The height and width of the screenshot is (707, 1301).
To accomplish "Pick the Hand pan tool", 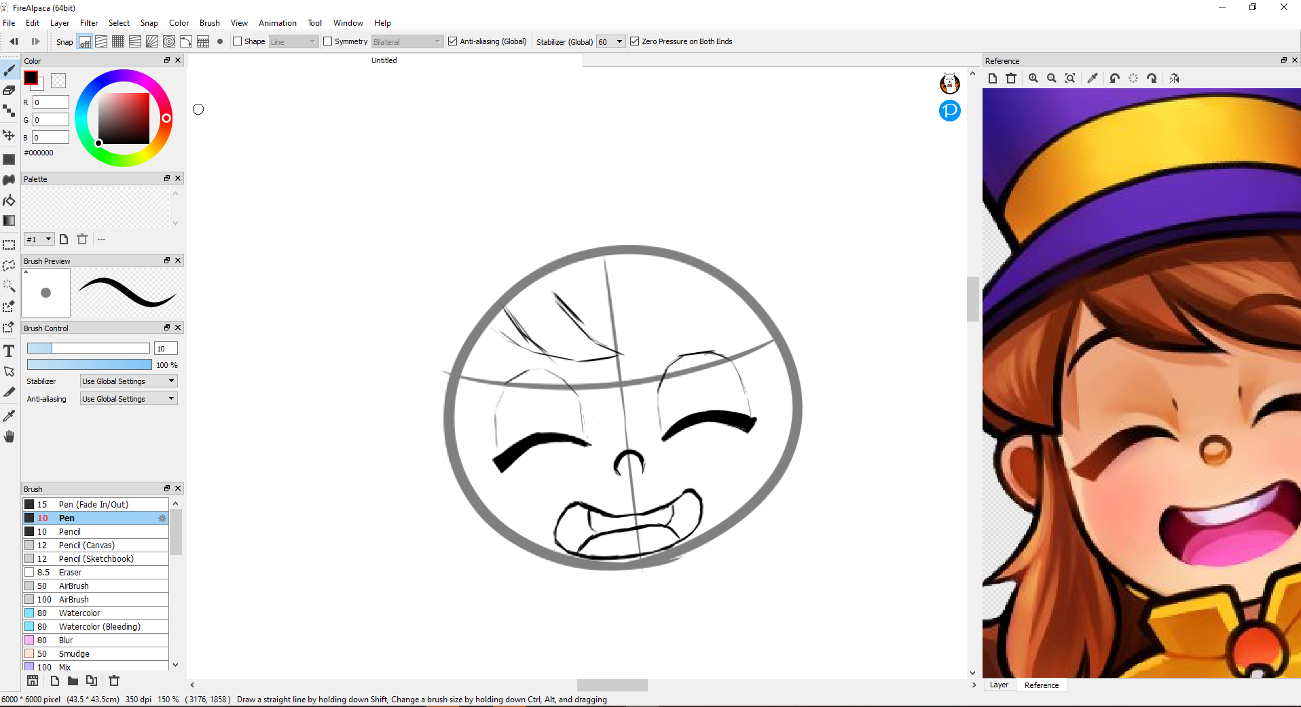I will click(9, 436).
